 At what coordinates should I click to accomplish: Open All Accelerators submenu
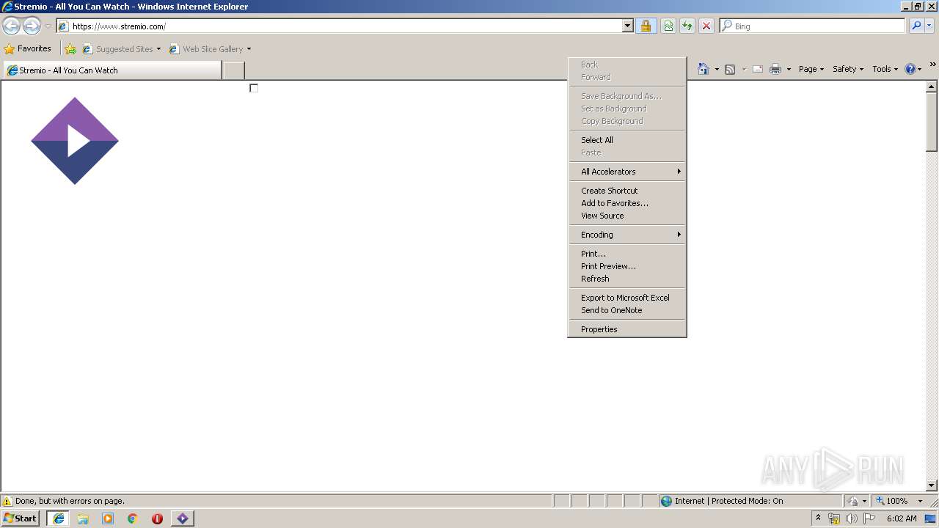click(627, 172)
